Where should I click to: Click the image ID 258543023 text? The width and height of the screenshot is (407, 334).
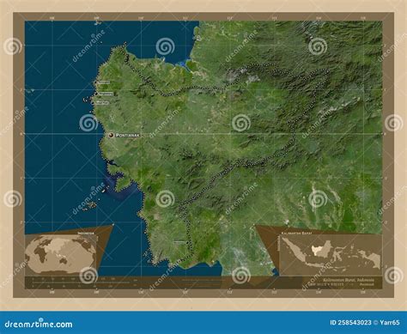point(350,323)
